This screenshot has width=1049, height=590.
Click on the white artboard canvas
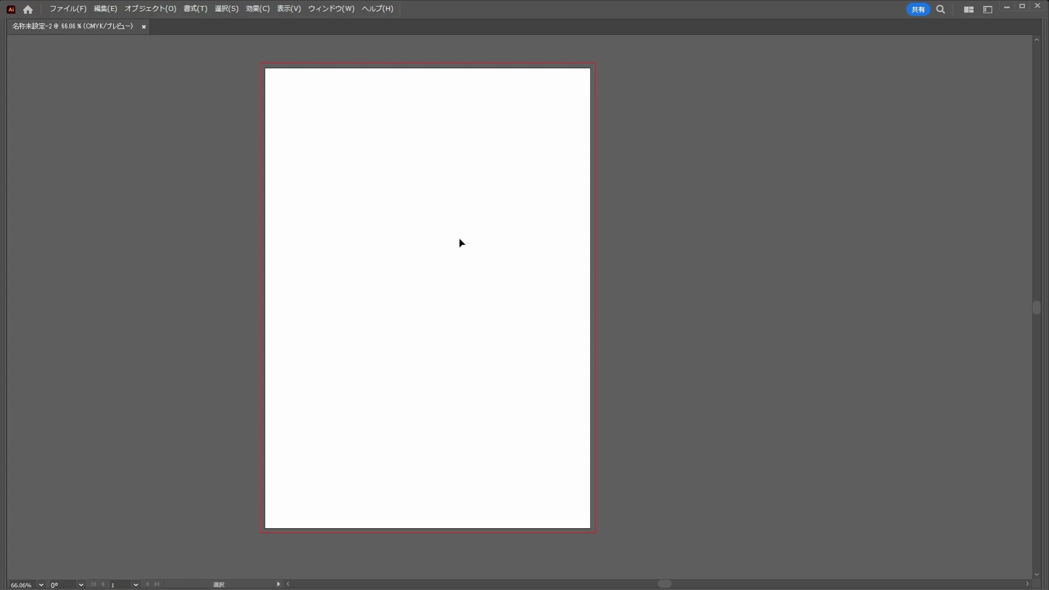[427, 298]
